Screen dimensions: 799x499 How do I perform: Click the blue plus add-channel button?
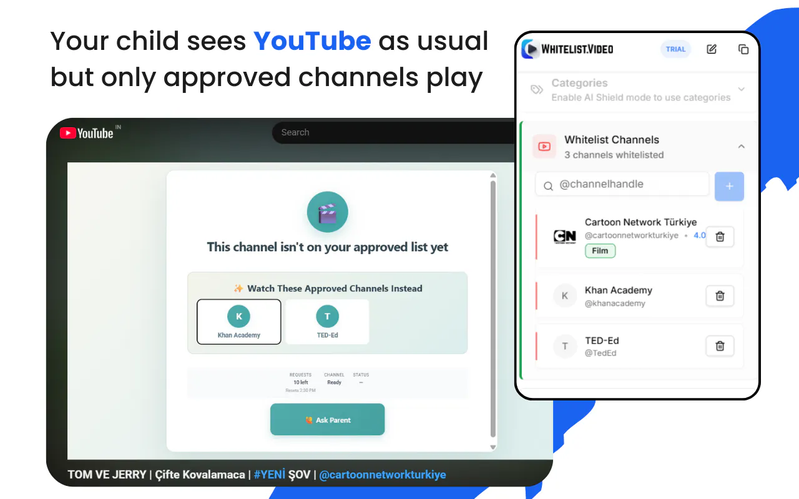click(x=729, y=186)
